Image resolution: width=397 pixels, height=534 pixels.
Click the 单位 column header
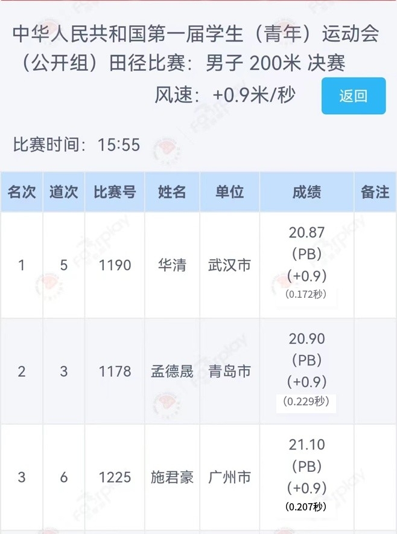coord(230,191)
